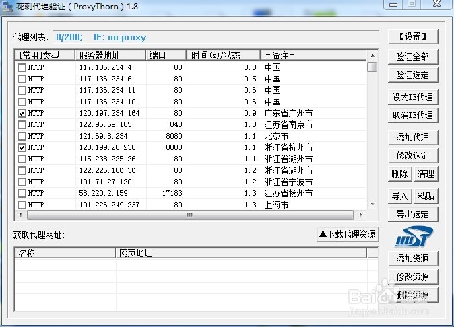Click 删除资源 delete resource button
The width and height of the screenshot is (454, 327).
click(x=413, y=295)
